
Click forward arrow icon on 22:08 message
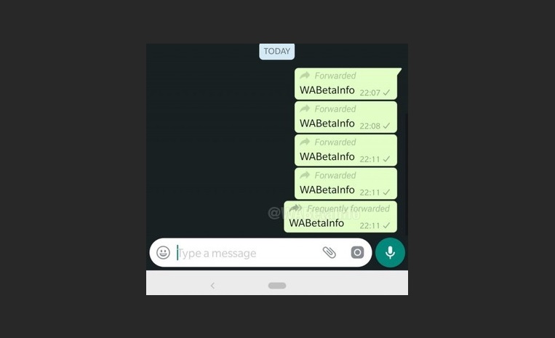305,108
